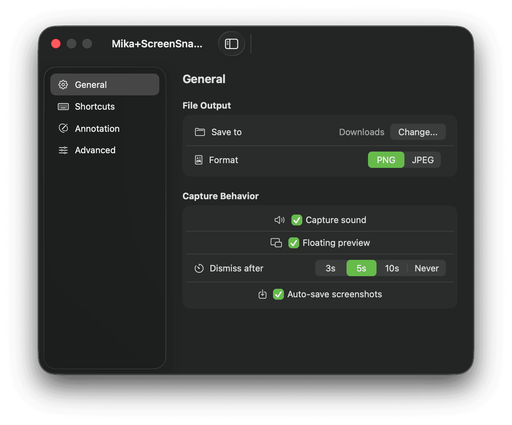Image resolution: width=512 pixels, height=425 pixels.
Task: Set dismiss after to Never
Action: [x=427, y=268]
